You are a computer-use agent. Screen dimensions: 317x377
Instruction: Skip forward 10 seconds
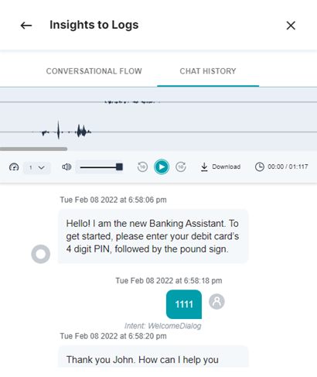181,166
